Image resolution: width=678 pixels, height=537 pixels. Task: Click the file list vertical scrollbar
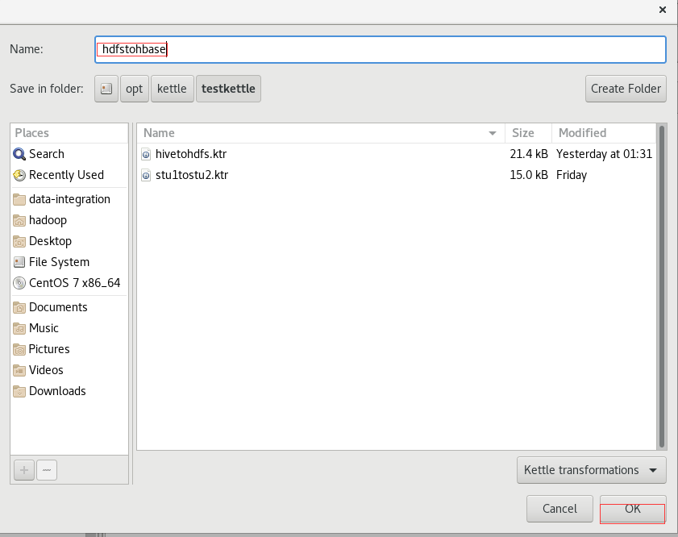(x=662, y=287)
